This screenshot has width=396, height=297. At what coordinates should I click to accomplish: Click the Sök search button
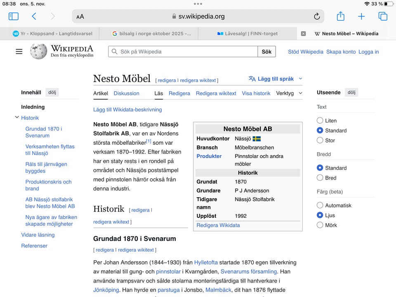(266, 52)
